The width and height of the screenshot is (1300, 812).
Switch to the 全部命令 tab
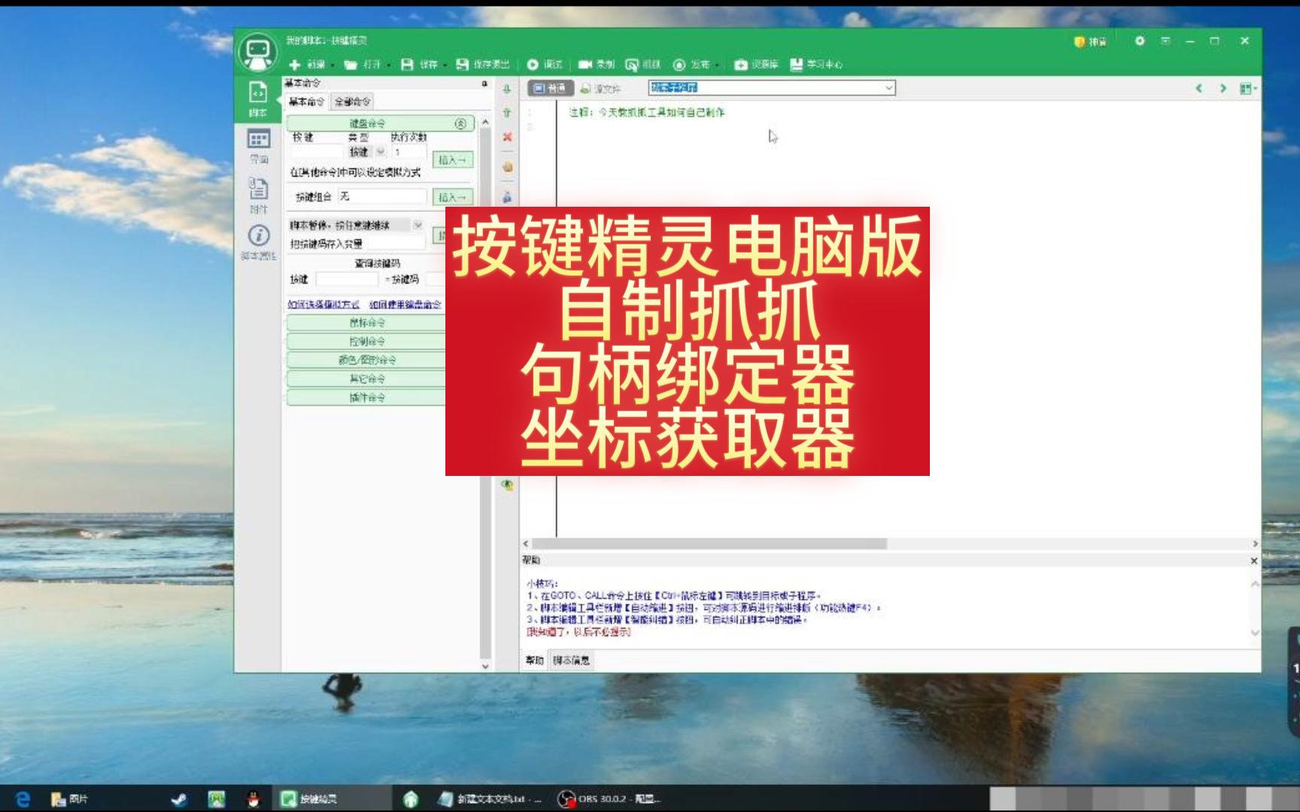click(352, 101)
